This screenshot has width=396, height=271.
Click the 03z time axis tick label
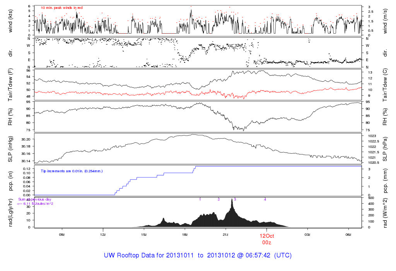307,235
